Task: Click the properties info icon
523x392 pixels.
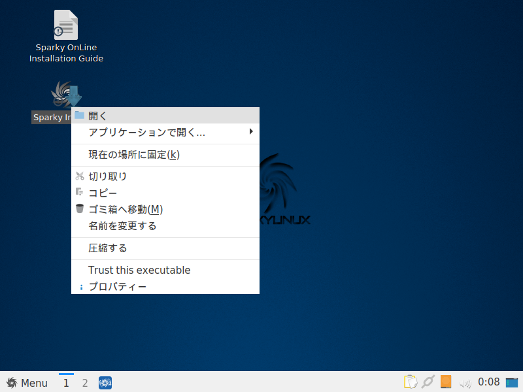Action: point(81,287)
